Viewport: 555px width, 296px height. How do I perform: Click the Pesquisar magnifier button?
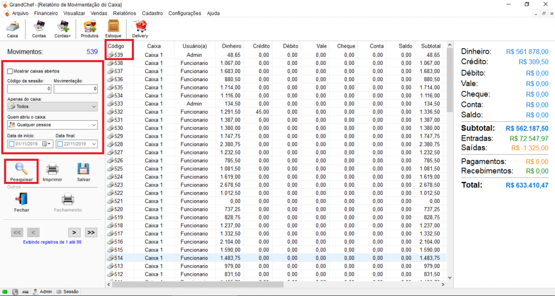click(x=22, y=172)
